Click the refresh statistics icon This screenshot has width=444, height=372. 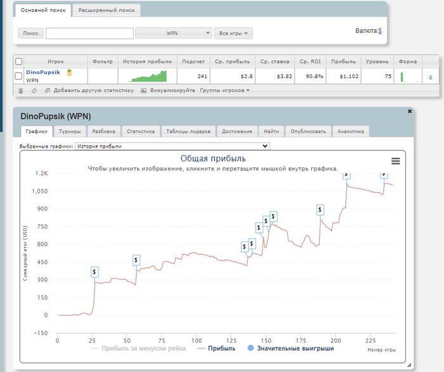point(34,91)
